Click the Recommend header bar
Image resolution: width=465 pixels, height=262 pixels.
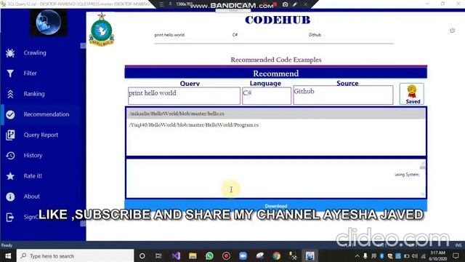pos(276,73)
